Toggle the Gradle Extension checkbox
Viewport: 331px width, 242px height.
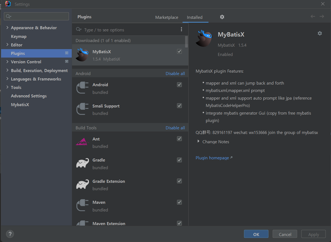[x=179, y=181]
